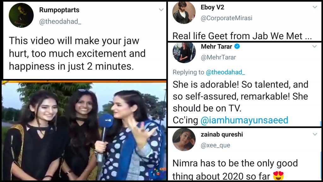Select the Mehr Tarar display name

tap(216, 47)
